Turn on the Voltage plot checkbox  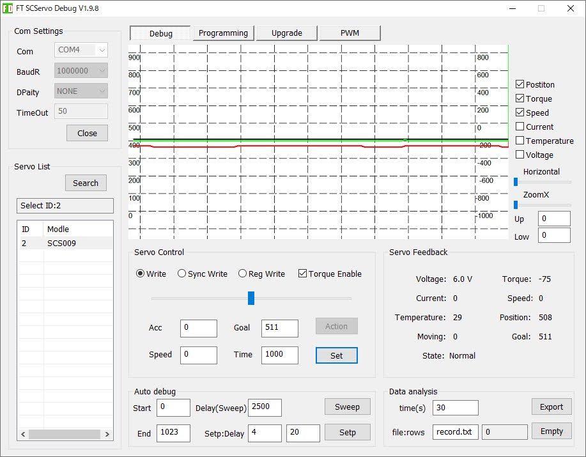[520, 155]
